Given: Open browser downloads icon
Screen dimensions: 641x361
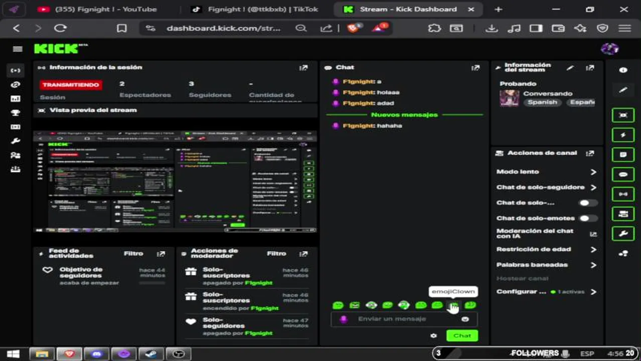Looking at the screenshot, I should click(x=492, y=29).
